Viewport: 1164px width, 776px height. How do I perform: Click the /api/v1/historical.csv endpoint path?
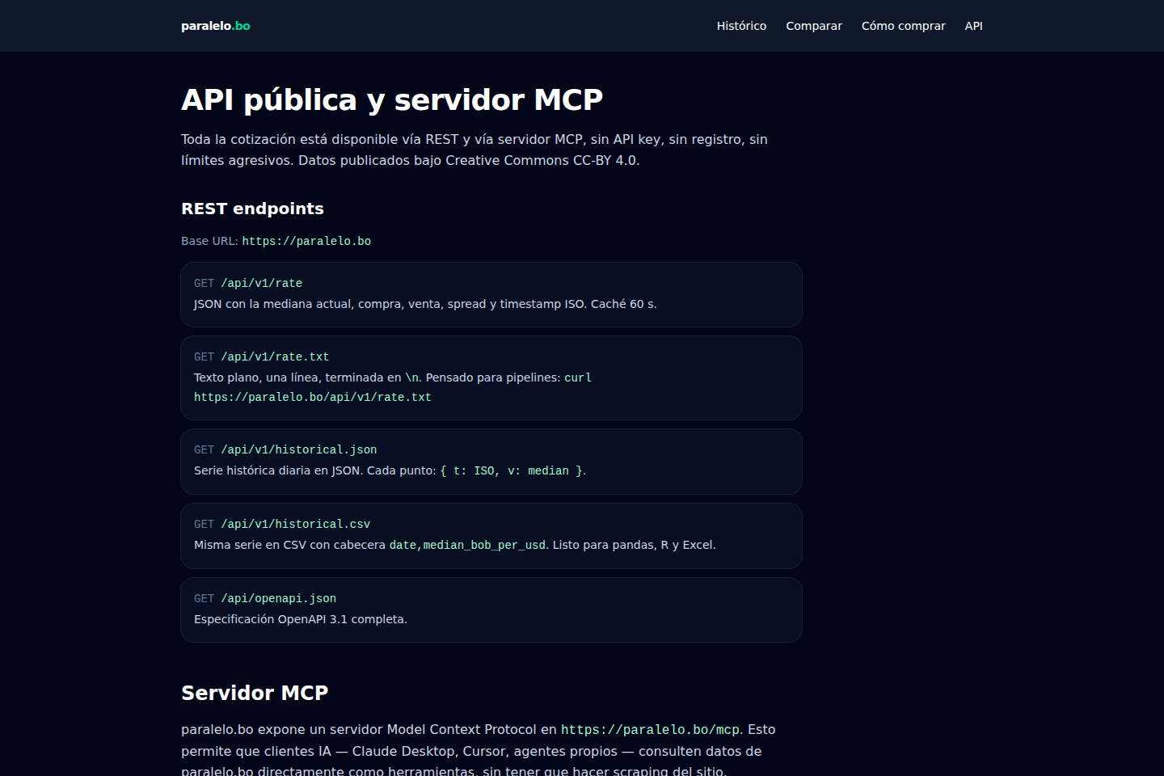pos(295,524)
